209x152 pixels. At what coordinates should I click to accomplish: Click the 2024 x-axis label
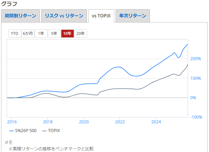pos(156,122)
